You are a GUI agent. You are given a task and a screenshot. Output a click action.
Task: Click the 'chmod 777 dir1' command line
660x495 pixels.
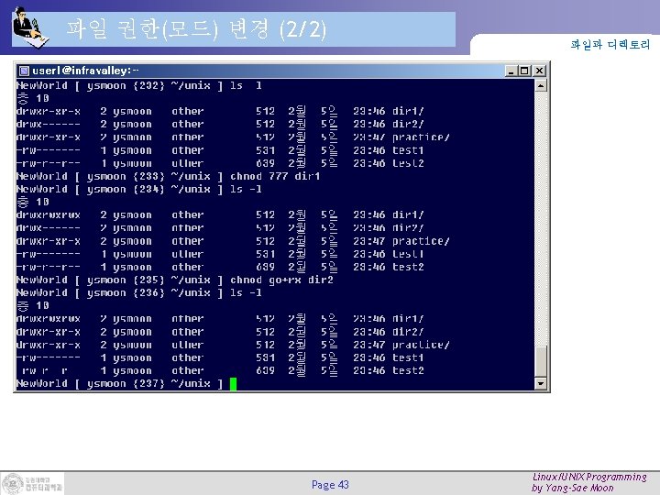(x=169, y=176)
